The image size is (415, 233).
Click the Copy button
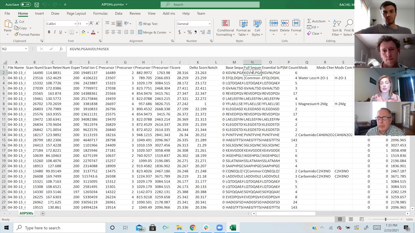coord(21,28)
